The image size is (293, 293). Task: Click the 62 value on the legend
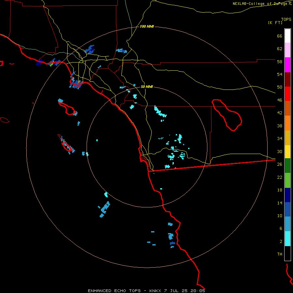tap(280, 49)
